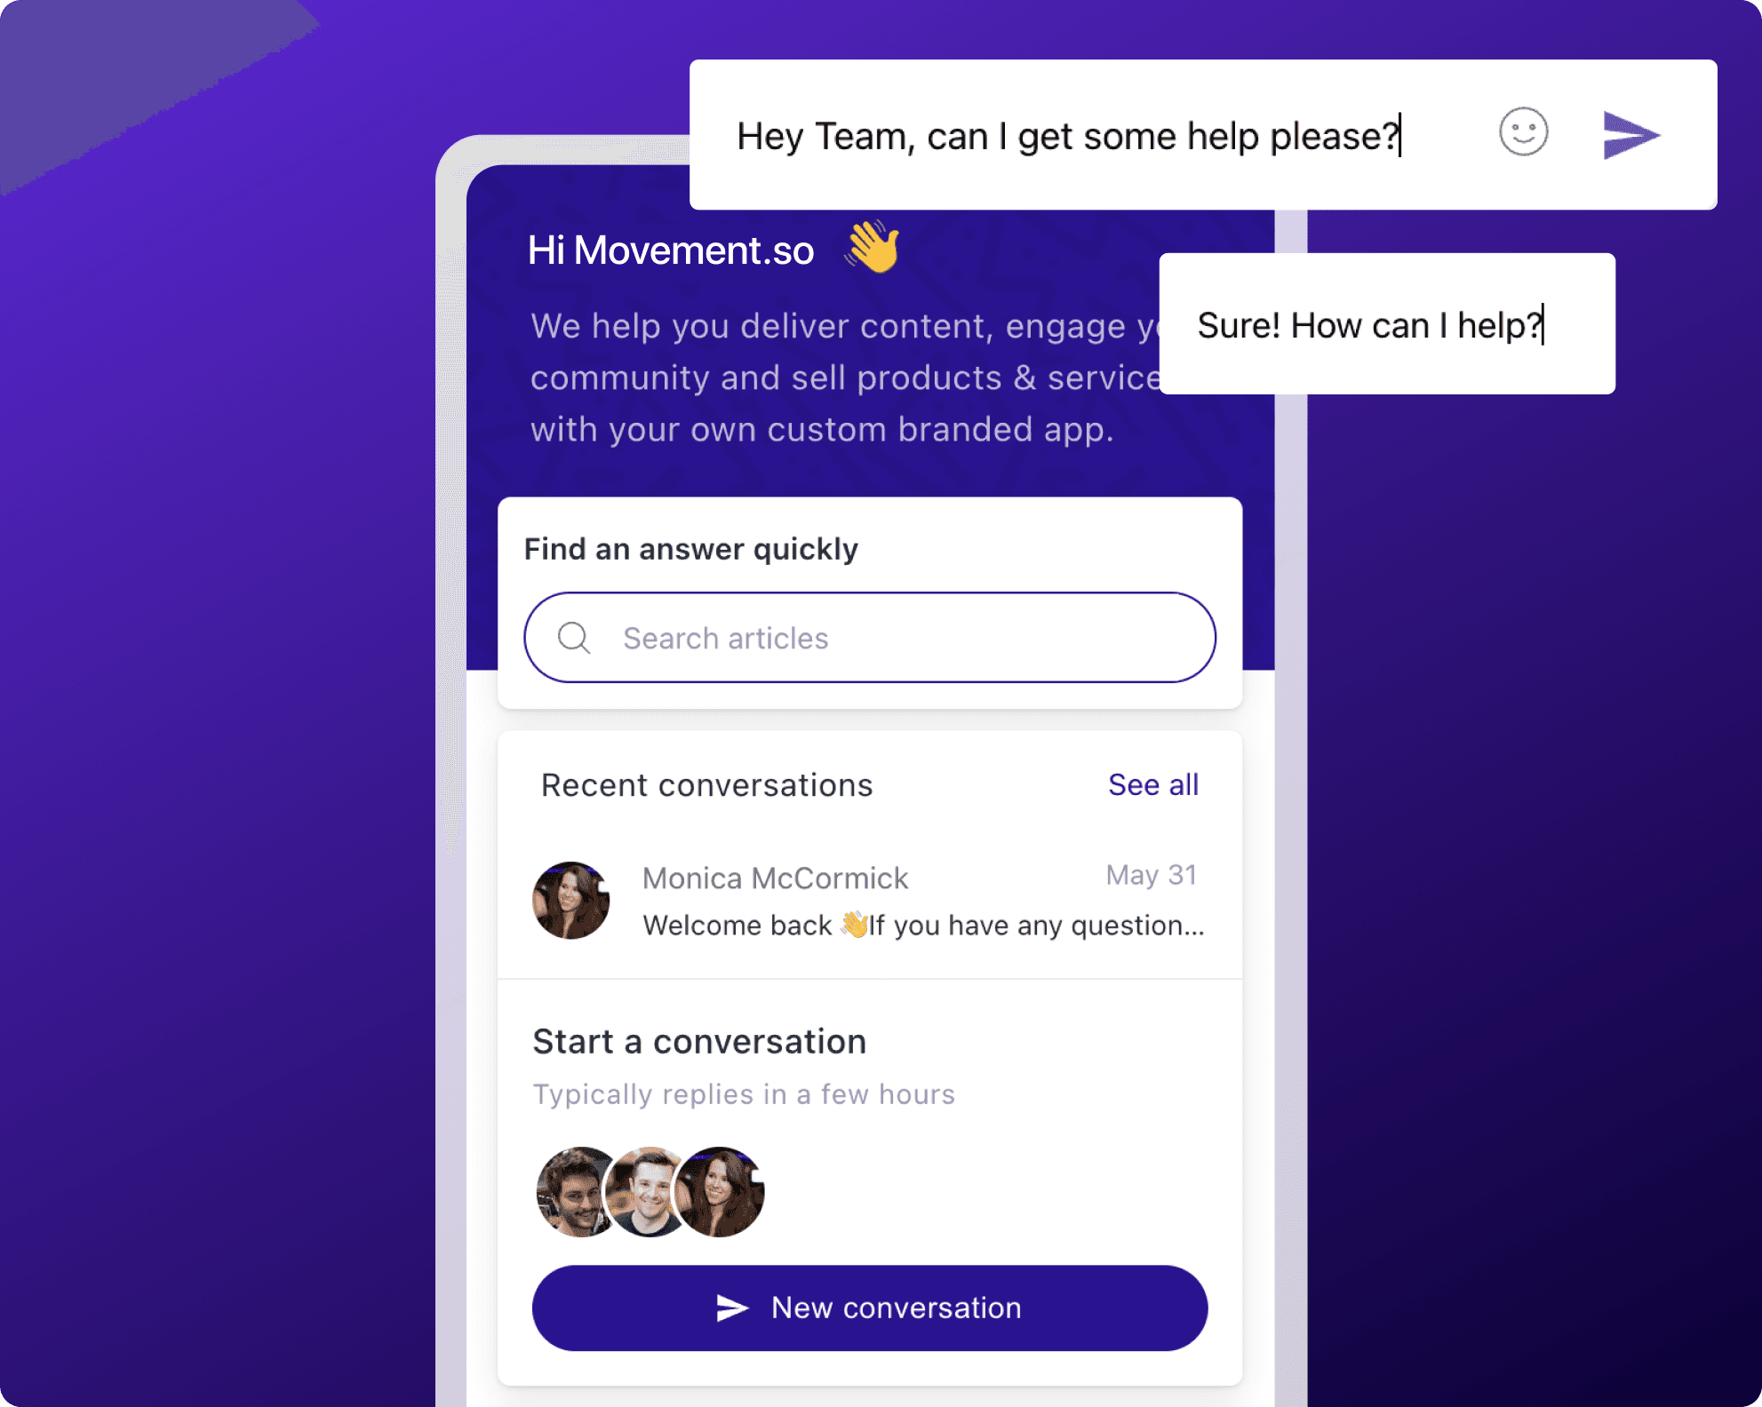Open the 'Welcome back' message preview
This screenshot has width=1762, height=1407.
pyautogui.click(x=923, y=926)
